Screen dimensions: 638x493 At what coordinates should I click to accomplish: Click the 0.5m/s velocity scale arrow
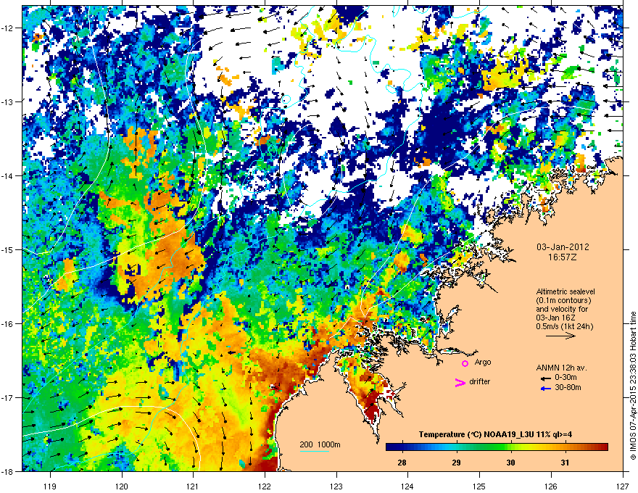pyautogui.click(x=560, y=336)
